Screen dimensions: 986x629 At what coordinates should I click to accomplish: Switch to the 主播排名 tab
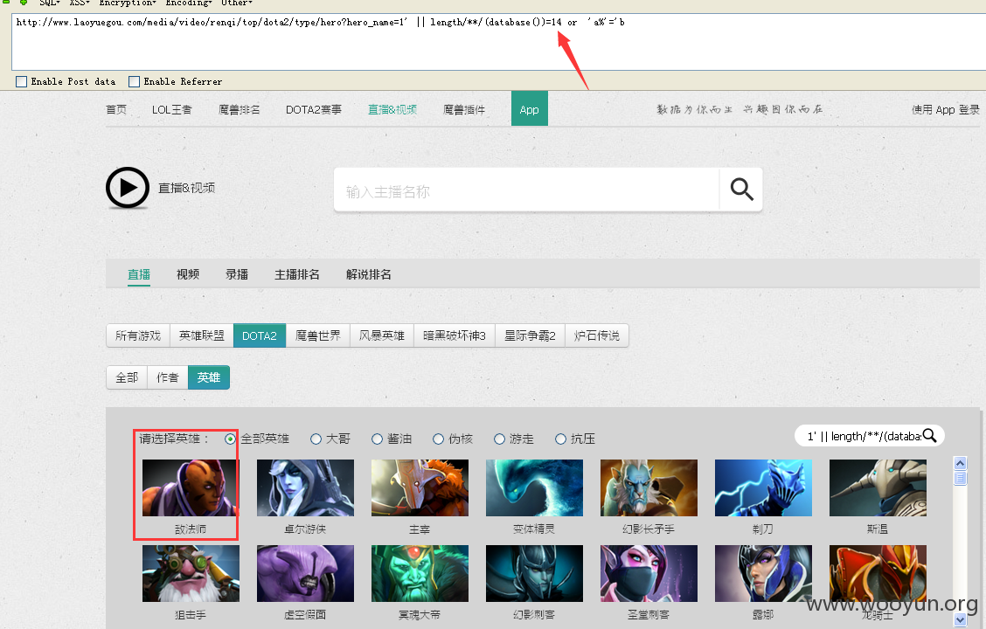coord(297,274)
